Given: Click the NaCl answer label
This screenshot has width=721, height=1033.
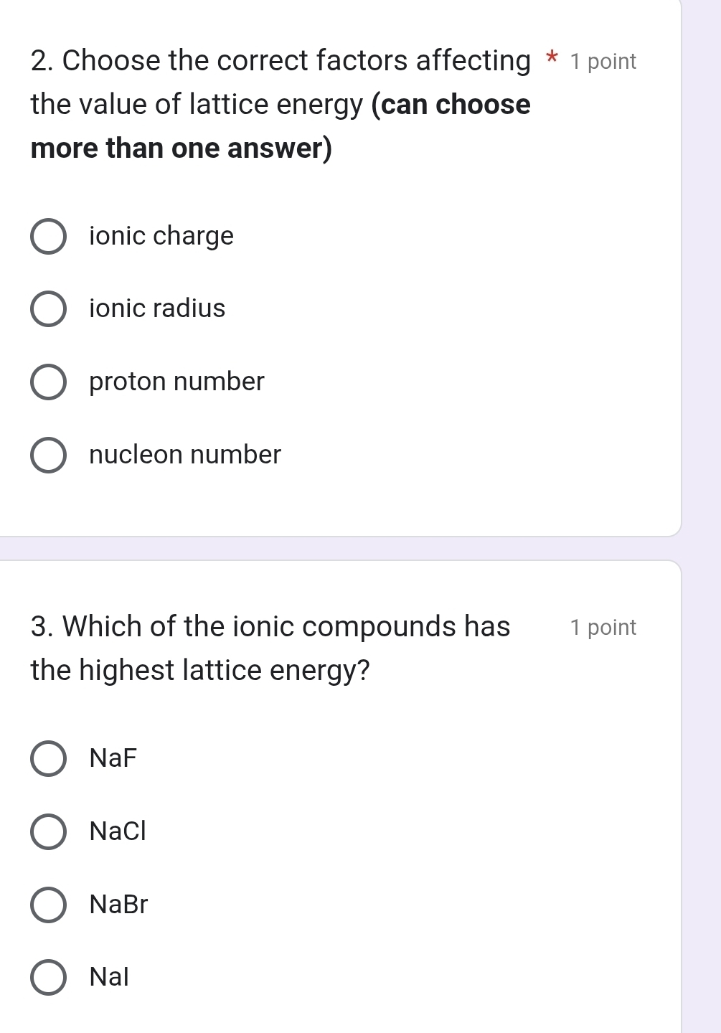Looking at the screenshot, I should pyautogui.click(x=118, y=831).
